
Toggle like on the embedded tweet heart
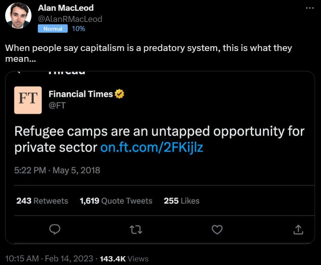pyautogui.click(x=216, y=230)
